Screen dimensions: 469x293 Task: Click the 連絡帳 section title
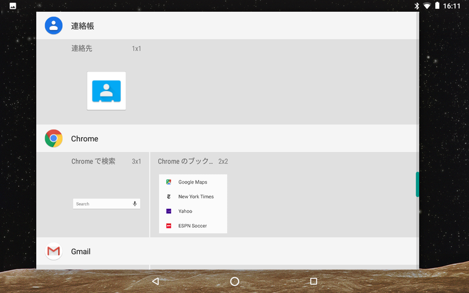(x=83, y=26)
